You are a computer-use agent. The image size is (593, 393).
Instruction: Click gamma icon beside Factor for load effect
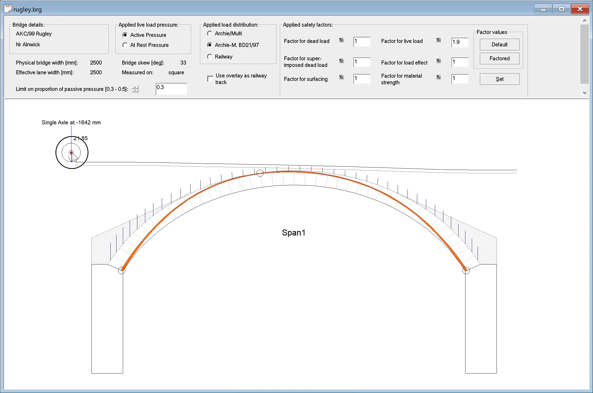(439, 61)
